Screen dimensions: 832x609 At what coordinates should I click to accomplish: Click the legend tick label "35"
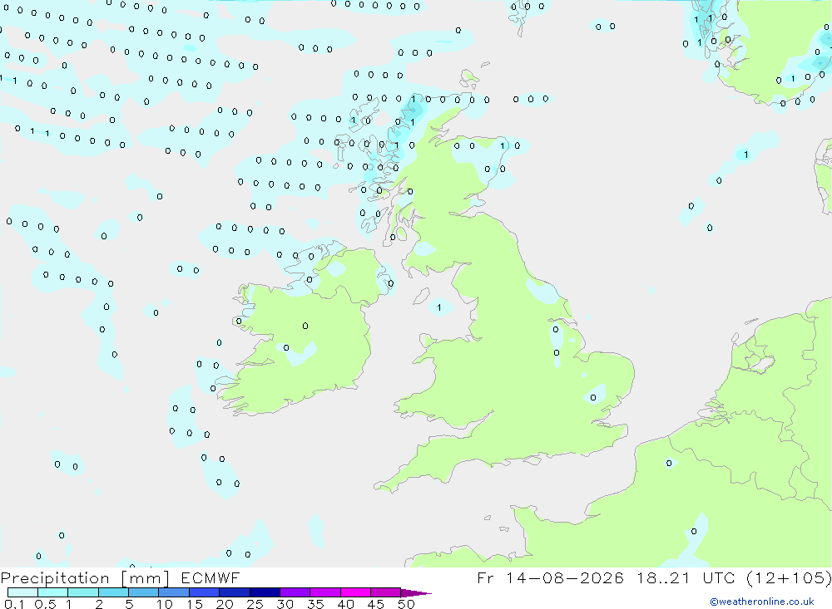point(315,604)
